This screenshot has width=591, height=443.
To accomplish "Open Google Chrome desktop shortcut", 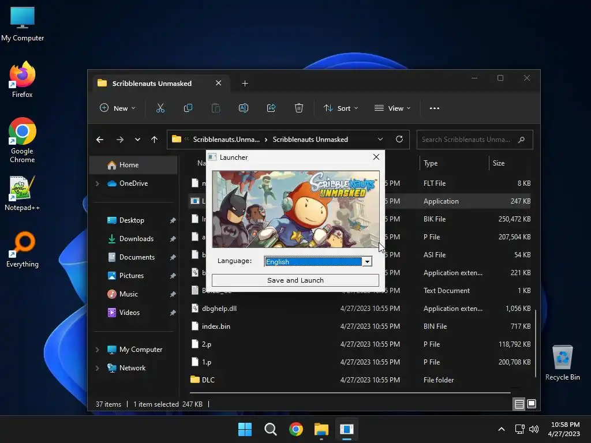I will pyautogui.click(x=23, y=140).
